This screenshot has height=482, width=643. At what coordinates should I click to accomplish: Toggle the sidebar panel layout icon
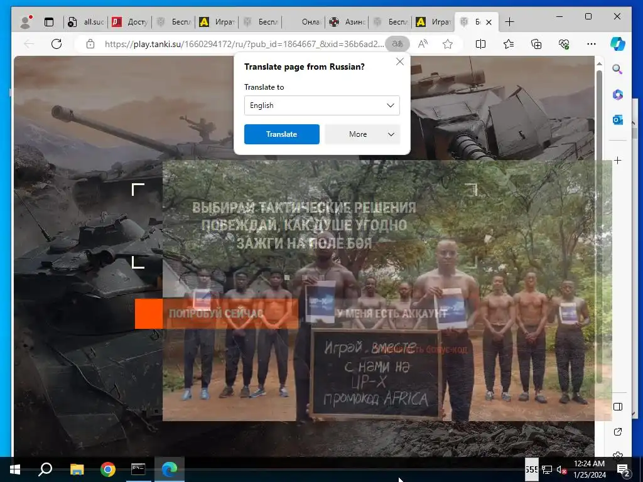point(618,407)
